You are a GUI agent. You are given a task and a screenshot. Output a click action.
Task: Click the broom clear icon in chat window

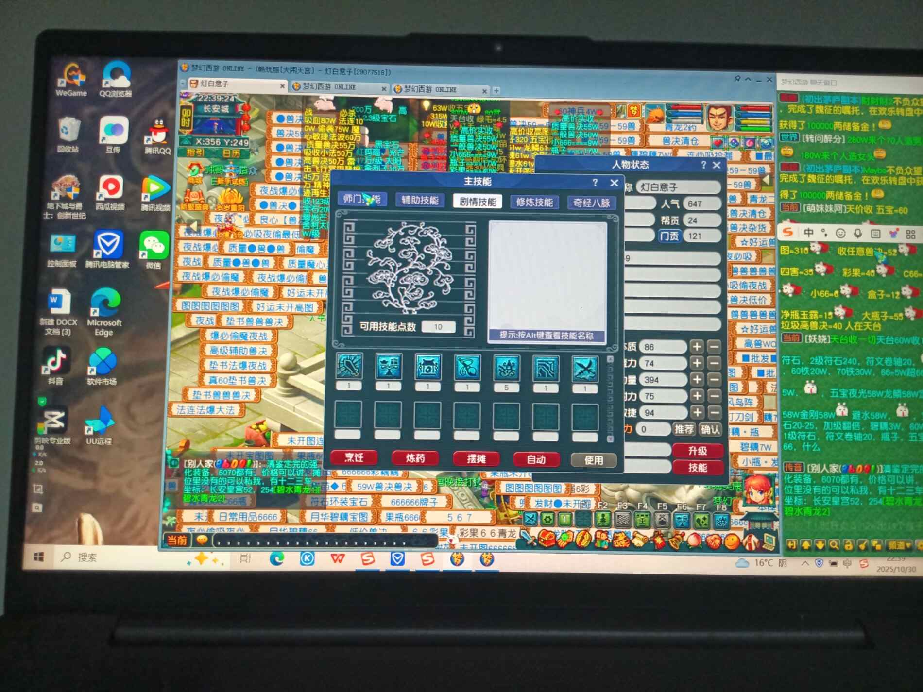(862, 546)
